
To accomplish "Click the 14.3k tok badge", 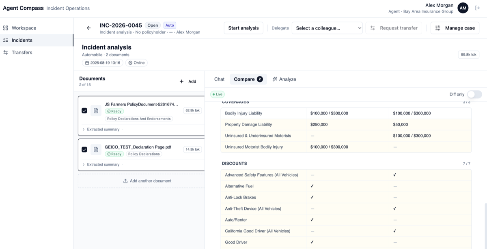I will pos(192,149).
